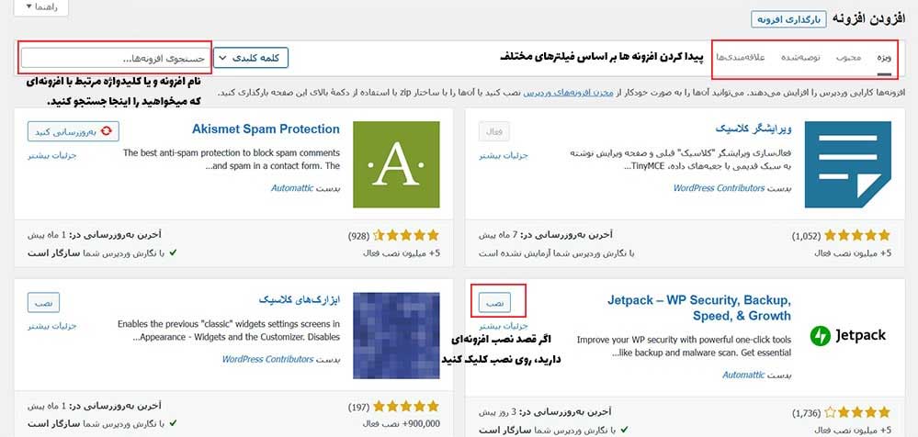Click نصب button for ابزارک‌های کلاسیک

point(43,302)
